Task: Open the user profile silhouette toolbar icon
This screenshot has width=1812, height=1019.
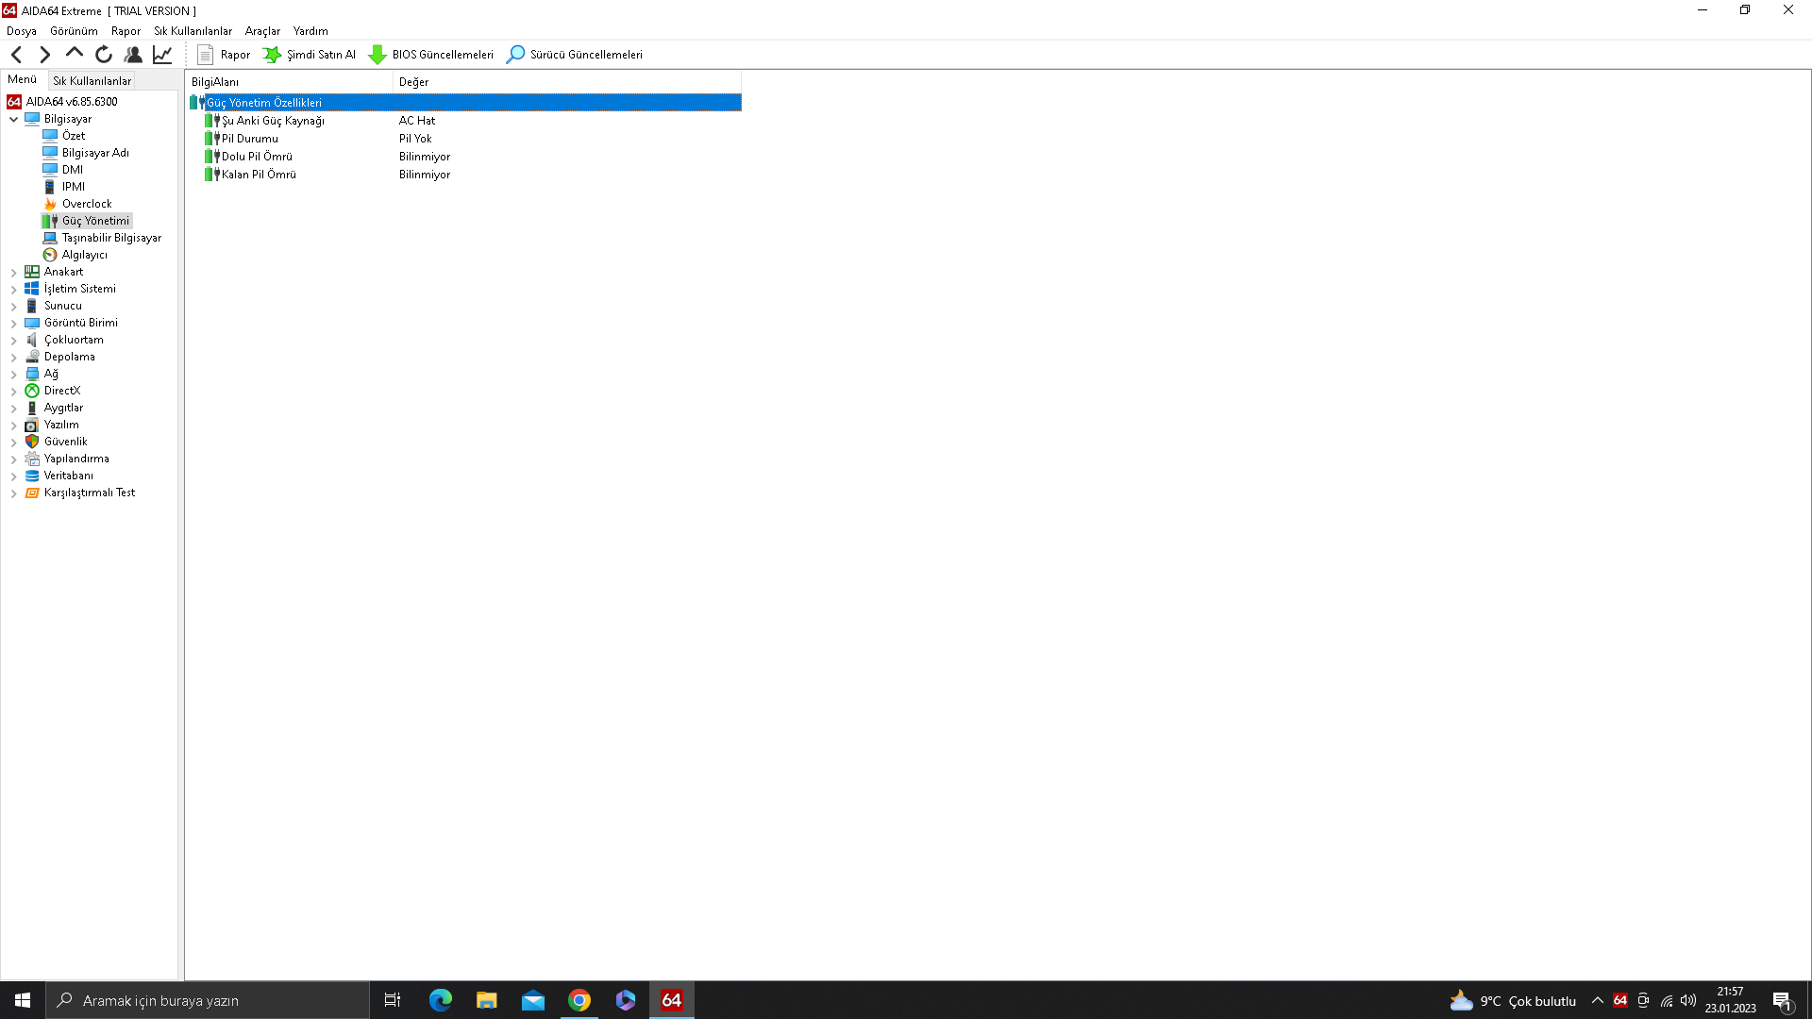Action: [133, 55]
